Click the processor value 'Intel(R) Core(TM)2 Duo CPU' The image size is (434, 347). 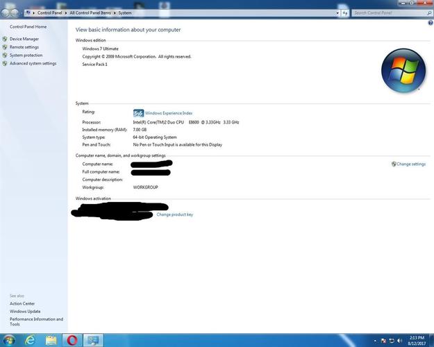[x=158, y=122]
